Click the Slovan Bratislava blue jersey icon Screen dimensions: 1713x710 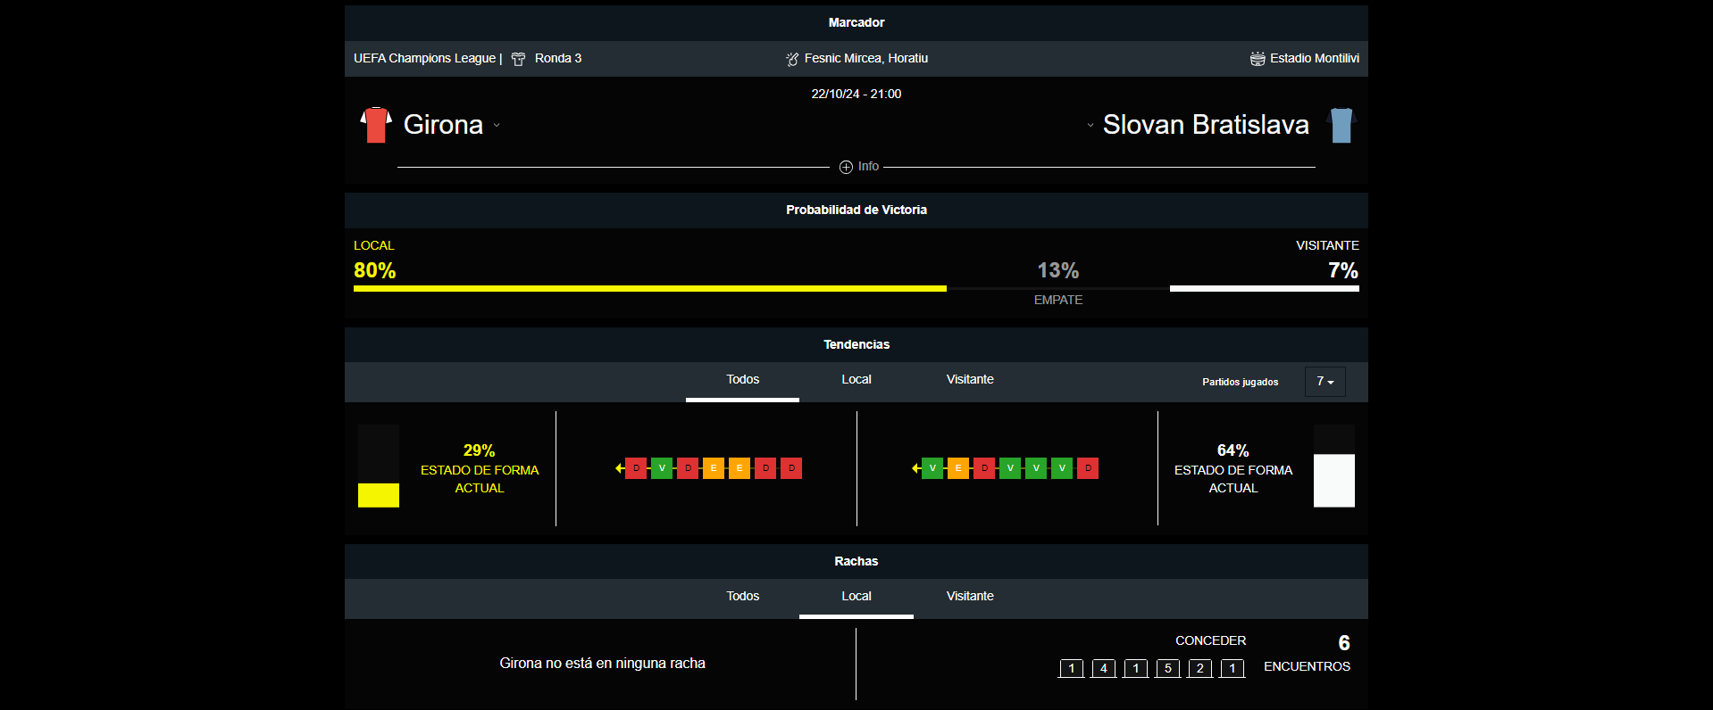pyautogui.click(x=1341, y=125)
